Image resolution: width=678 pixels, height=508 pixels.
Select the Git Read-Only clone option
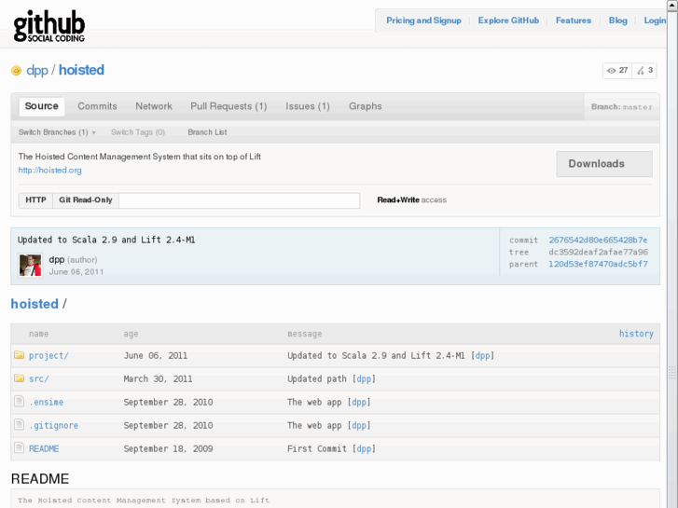click(x=86, y=200)
